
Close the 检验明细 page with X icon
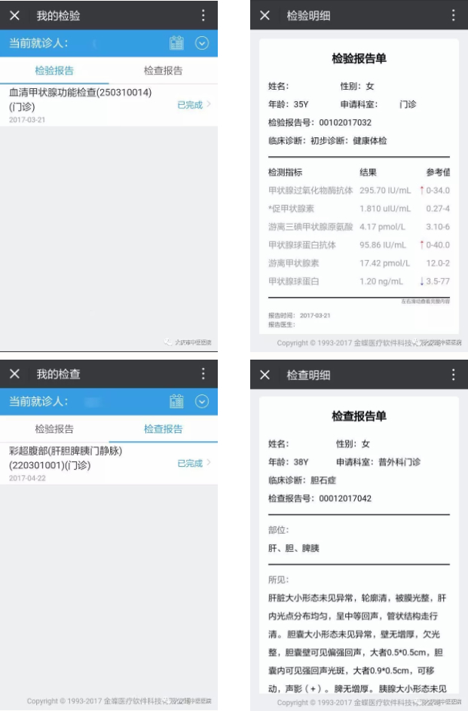[265, 16]
